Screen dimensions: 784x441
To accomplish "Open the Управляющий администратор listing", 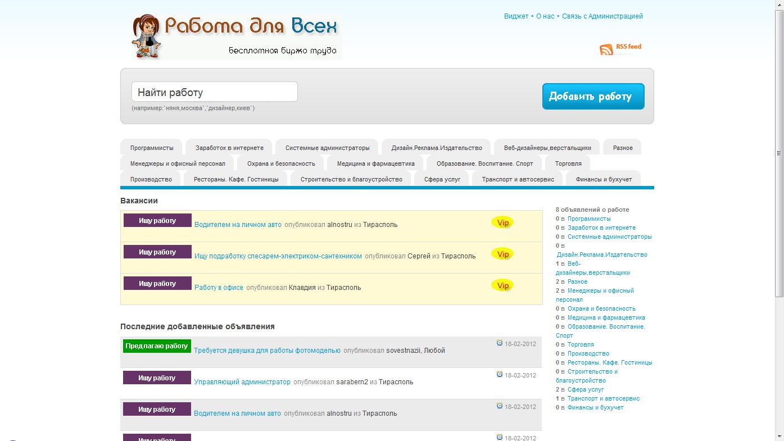I will tap(242, 382).
